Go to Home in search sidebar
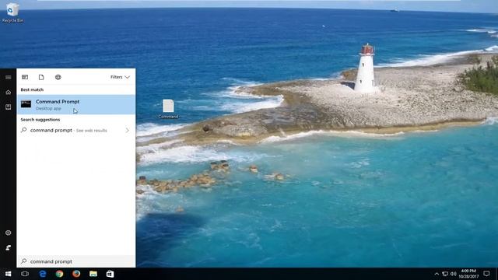This screenshot has height=280, width=498. (x=9, y=93)
